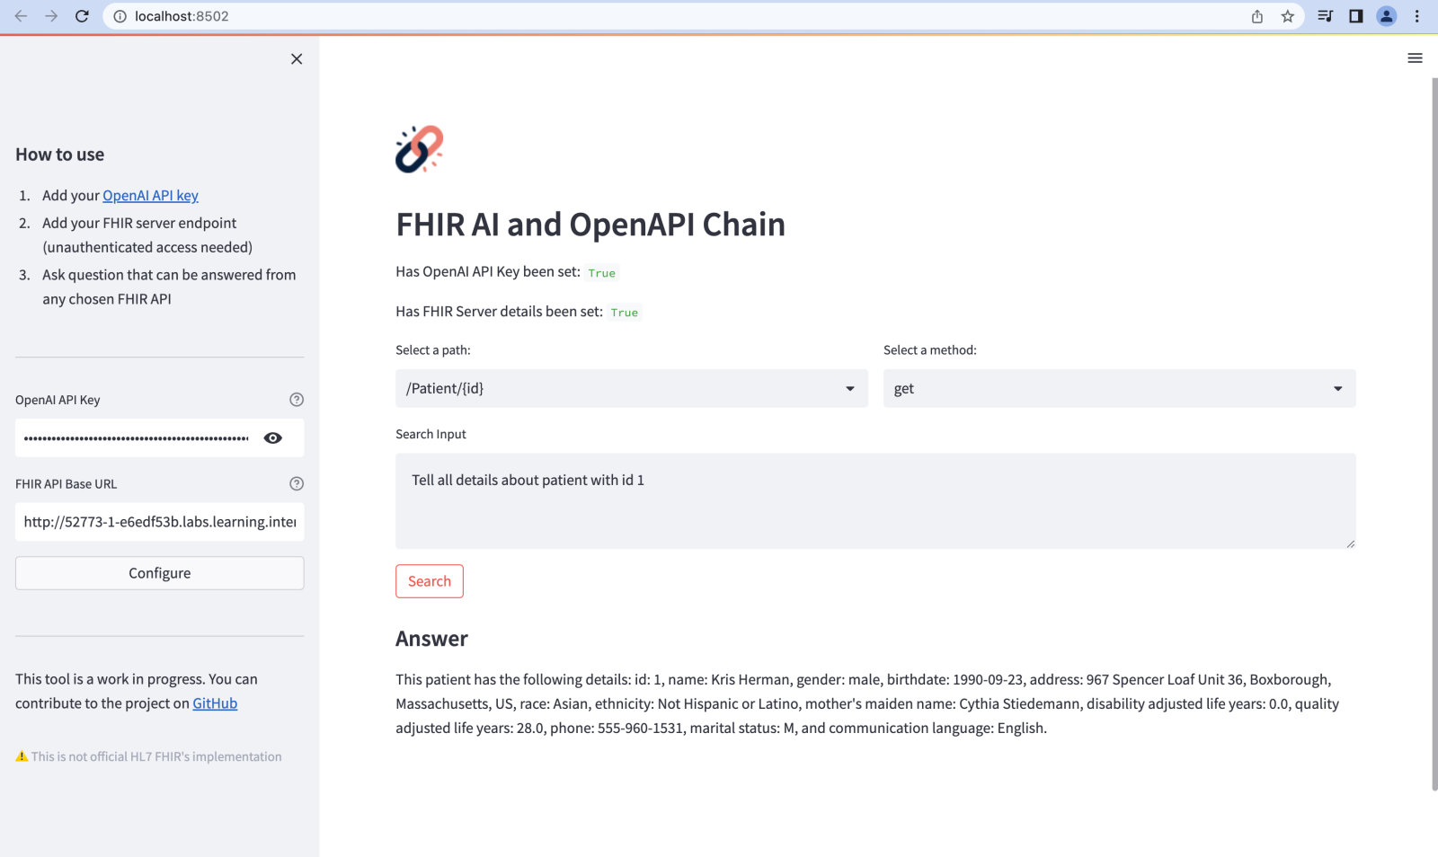Show the OpenAI API key with eye toggle
Screen dimensions: 1438x857
(273, 438)
